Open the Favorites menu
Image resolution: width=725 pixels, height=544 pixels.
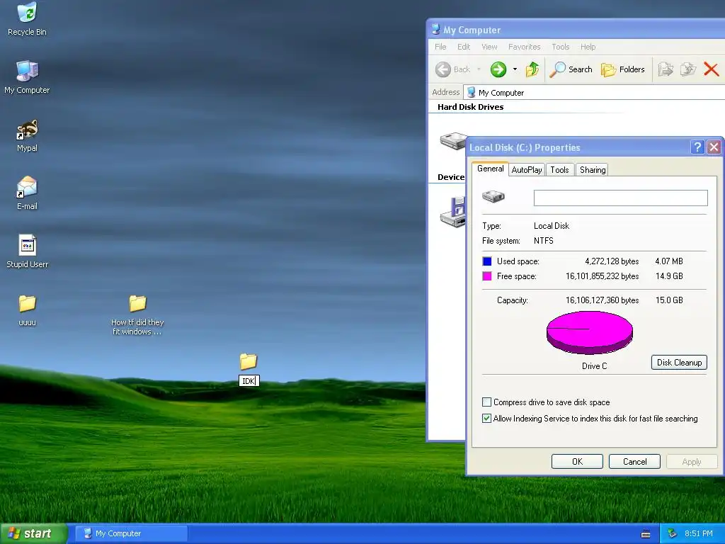coord(525,47)
